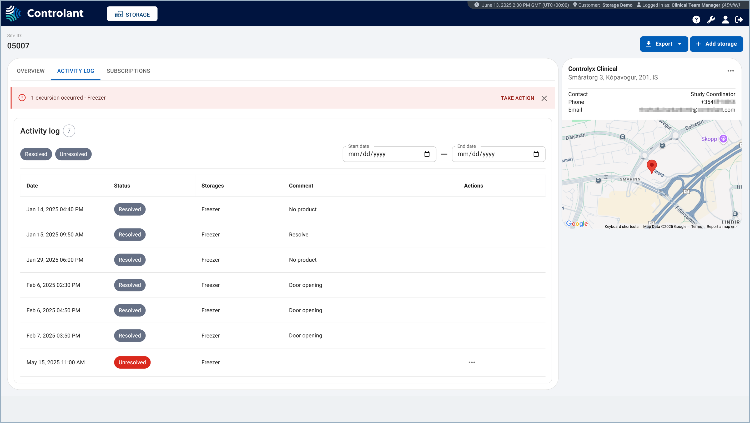Open the wrench settings icon

711,19
